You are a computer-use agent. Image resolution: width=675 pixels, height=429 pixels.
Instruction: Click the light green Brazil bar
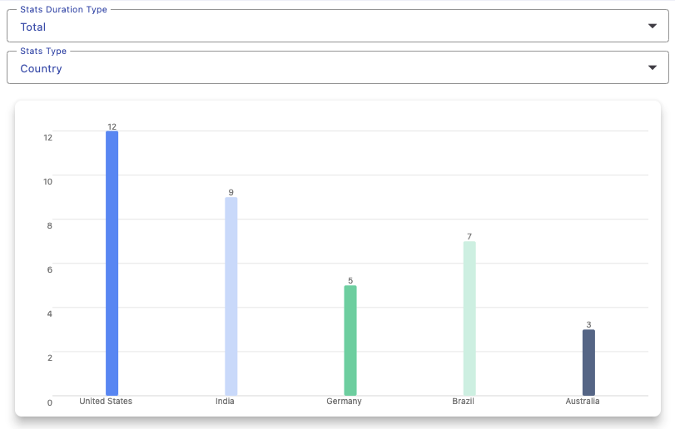click(469, 318)
